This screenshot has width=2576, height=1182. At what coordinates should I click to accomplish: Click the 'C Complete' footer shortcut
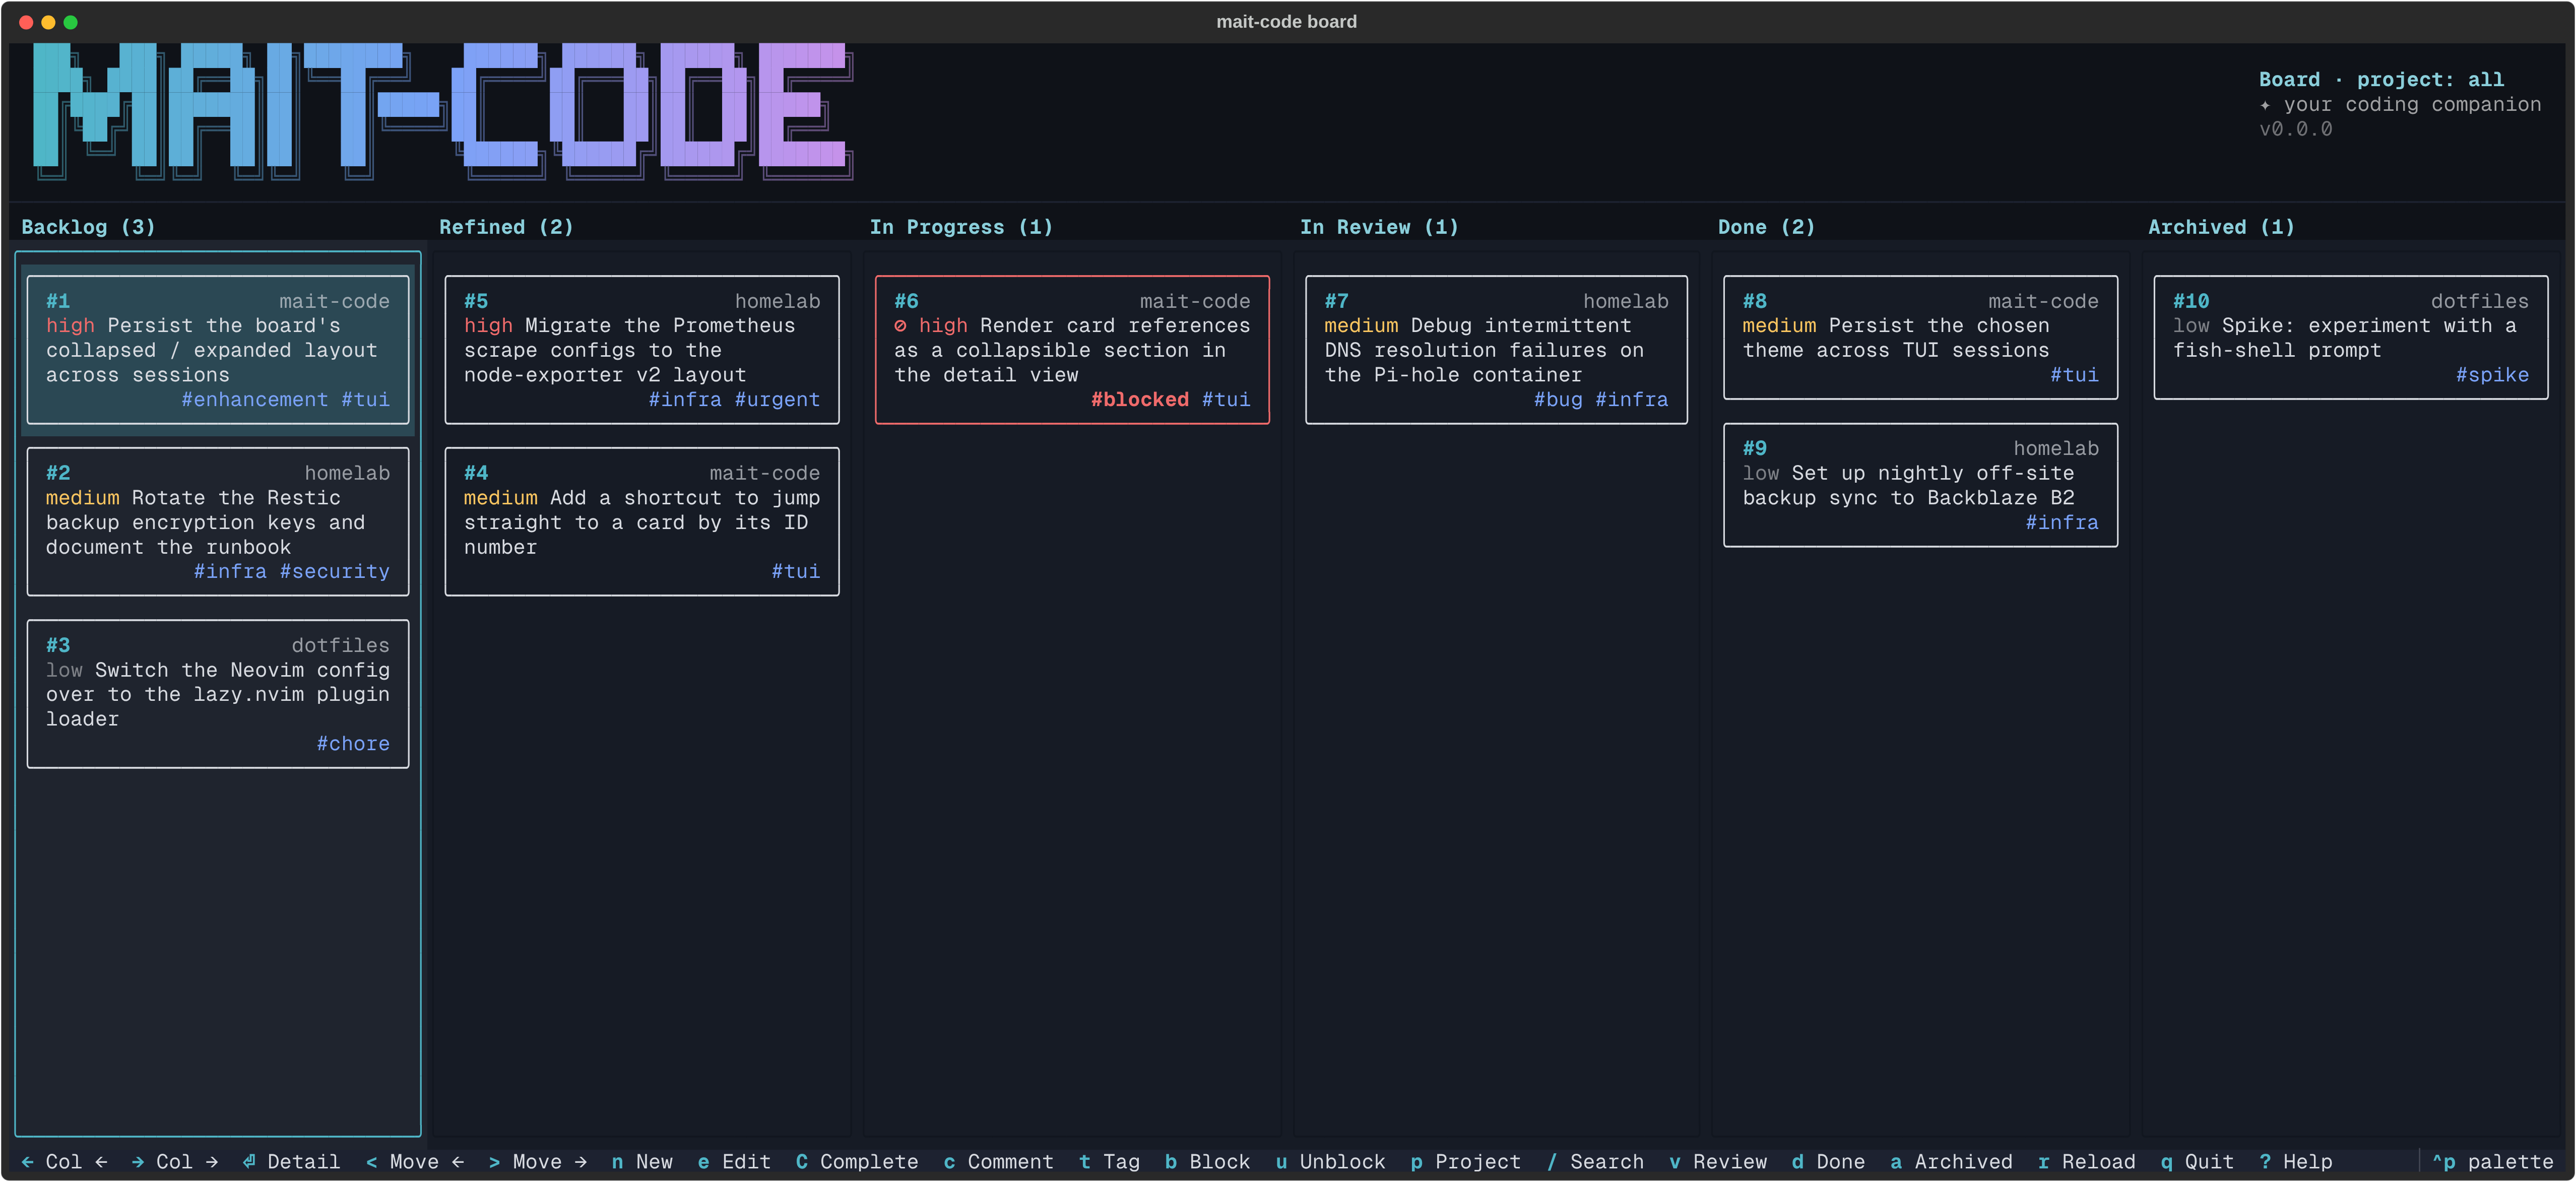click(x=857, y=1162)
